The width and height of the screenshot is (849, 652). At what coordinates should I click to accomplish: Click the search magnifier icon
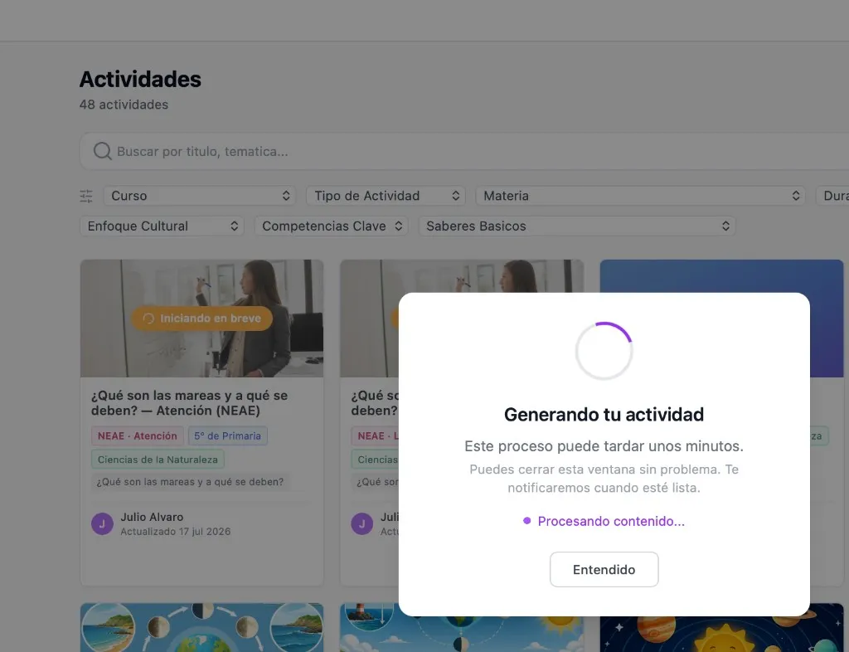coord(102,151)
